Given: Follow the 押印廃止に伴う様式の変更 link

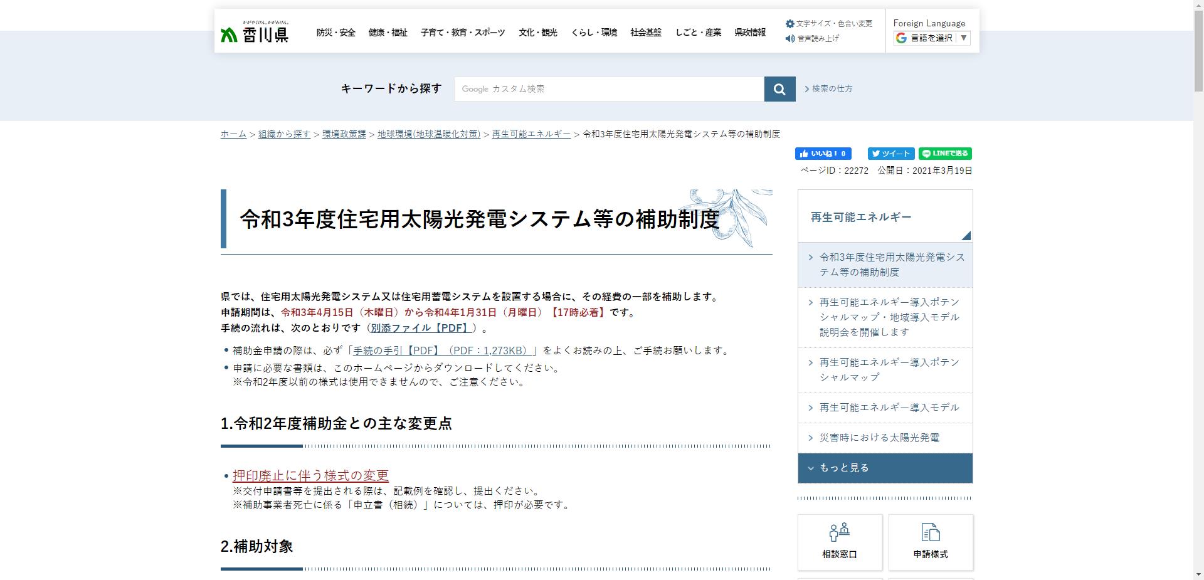Looking at the screenshot, I should tap(311, 475).
